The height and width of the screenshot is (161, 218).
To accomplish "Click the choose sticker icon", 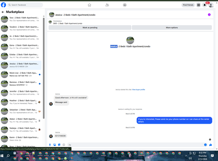I will point(59,145).
